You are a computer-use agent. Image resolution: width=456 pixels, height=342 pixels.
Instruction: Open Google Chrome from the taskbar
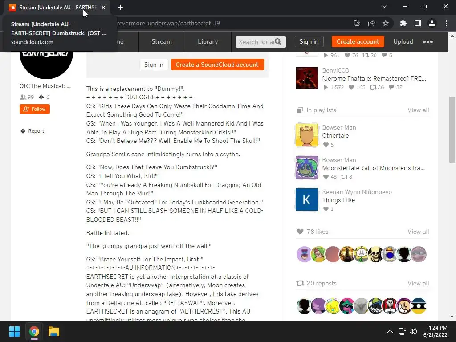point(34,331)
